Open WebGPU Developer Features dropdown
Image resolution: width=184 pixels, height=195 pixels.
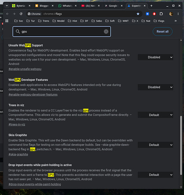point(156,87)
